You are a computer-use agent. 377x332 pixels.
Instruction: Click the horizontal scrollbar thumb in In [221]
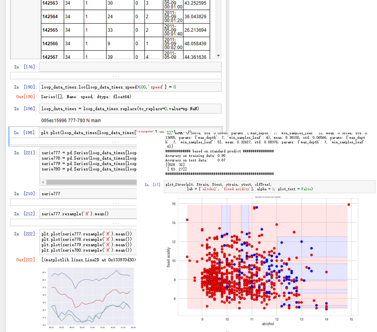[x=91, y=182]
